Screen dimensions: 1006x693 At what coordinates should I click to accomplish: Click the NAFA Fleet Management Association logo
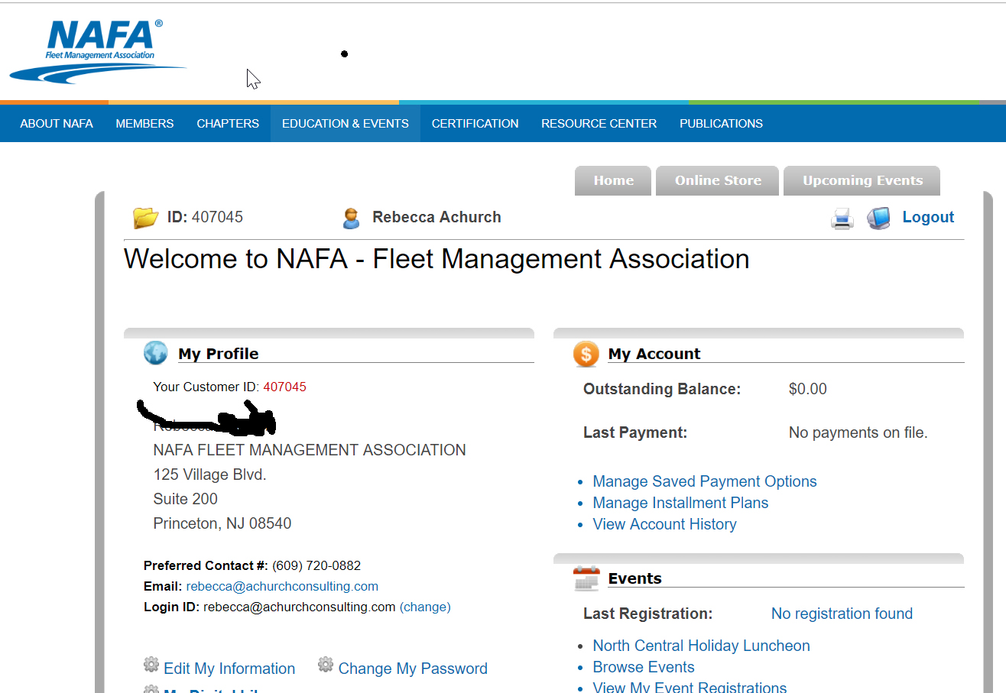coord(99,50)
